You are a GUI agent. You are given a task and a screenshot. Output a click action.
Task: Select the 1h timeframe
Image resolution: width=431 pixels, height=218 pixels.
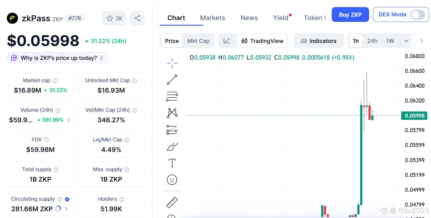click(x=356, y=41)
